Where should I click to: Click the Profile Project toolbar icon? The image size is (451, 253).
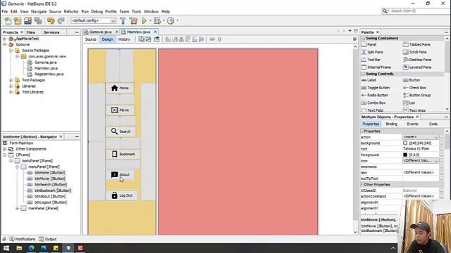(x=171, y=20)
